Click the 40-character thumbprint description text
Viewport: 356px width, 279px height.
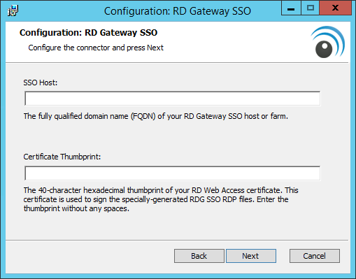point(161,199)
